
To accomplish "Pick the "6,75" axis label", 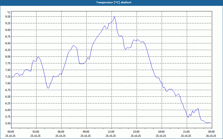I will (x=8, y=90).
